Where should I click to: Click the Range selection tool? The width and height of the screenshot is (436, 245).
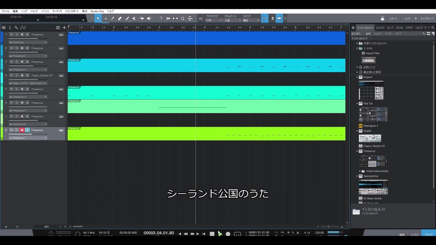[105, 18]
